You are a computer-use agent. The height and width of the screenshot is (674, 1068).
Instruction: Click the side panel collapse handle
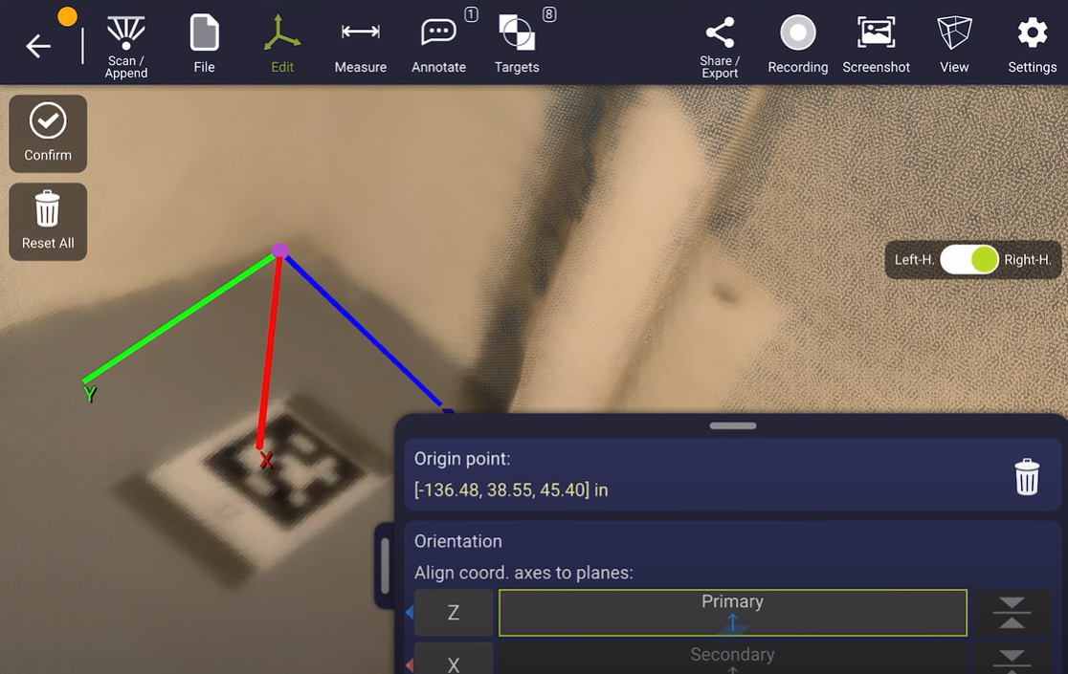click(384, 566)
